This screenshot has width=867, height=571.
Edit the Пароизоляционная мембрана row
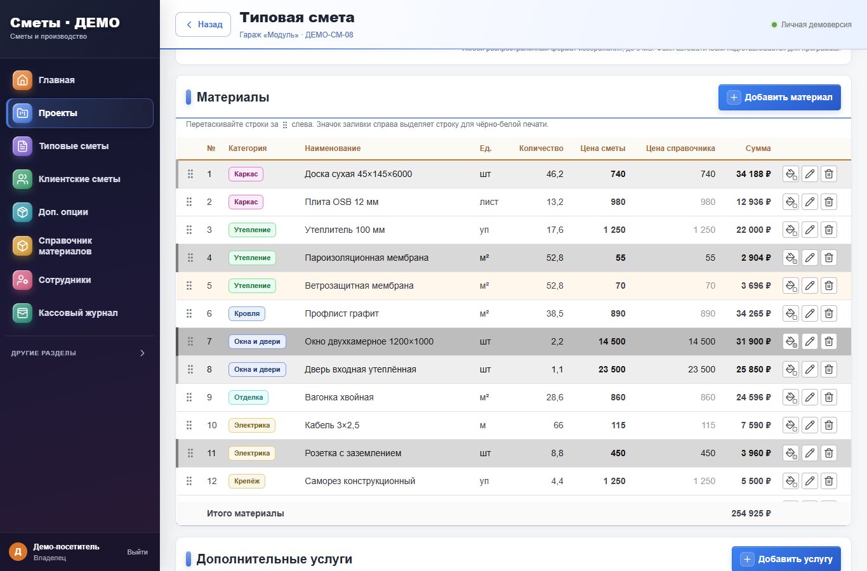point(810,258)
